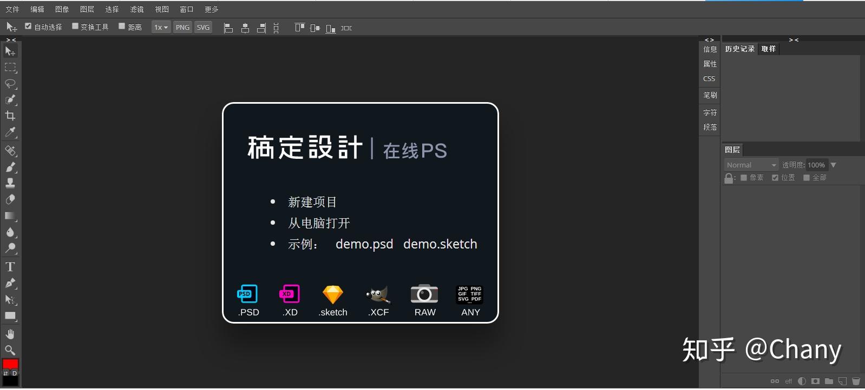Click 新建项目 in the welcome card
The width and height of the screenshot is (865, 390).
tap(312, 202)
